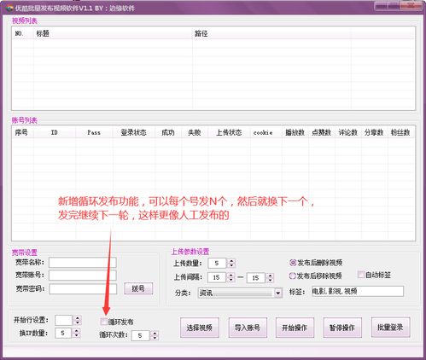Click the Pass column header
This screenshot has width=426, height=360.
click(x=94, y=132)
